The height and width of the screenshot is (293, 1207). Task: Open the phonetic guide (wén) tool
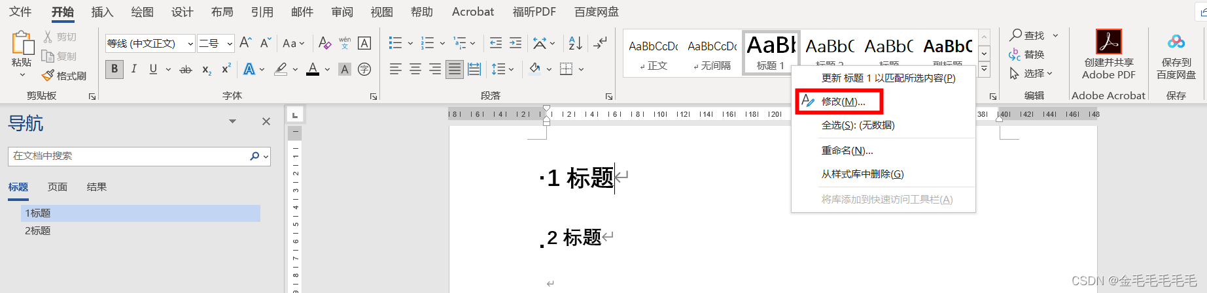345,43
